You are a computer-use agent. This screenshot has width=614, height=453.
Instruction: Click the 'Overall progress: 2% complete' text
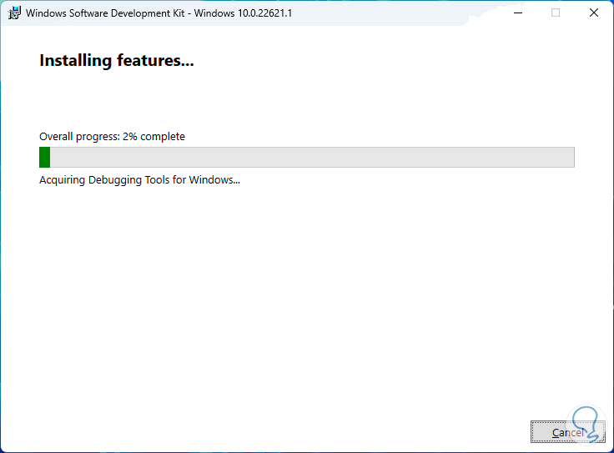[112, 137]
